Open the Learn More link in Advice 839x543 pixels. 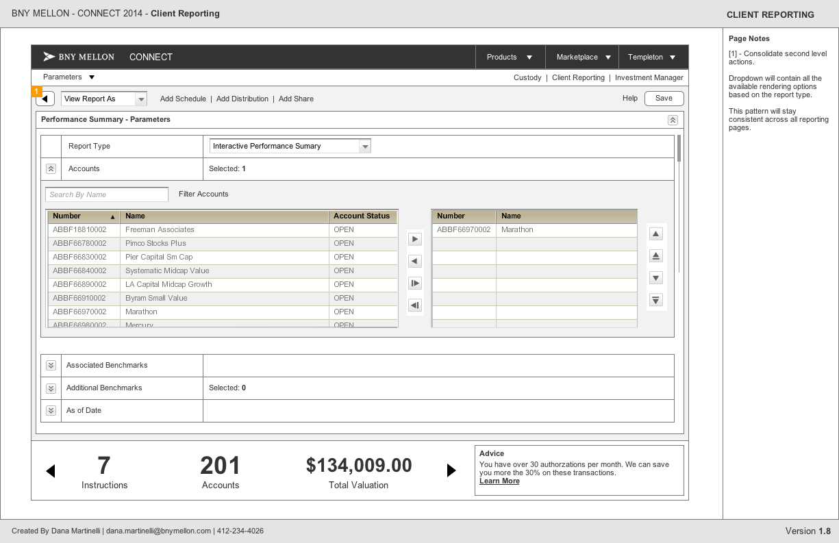click(x=499, y=481)
